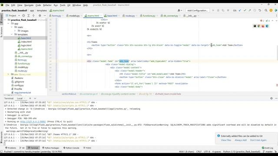Click the Git Update Project arrow icon
Screen dimensions: 278x156
pos(240,10)
